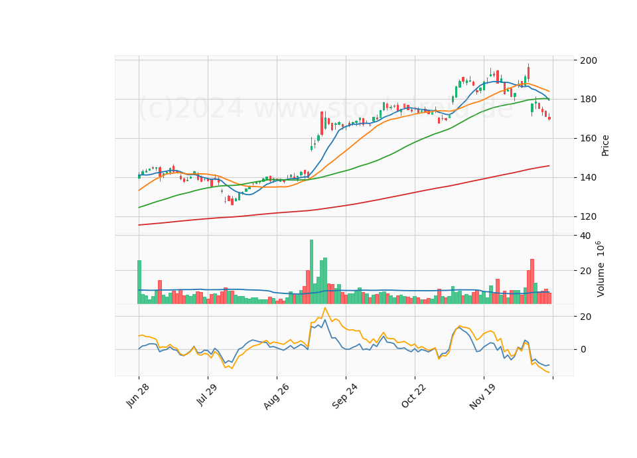Click the Volume 10^6 axis title

pyautogui.click(x=600, y=269)
